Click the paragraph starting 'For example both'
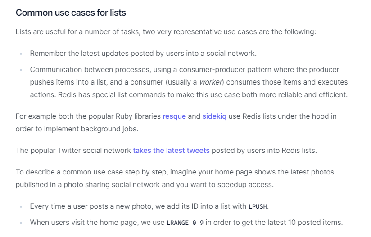Viewport: 371px width, 237px height. click(x=88, y=116)
